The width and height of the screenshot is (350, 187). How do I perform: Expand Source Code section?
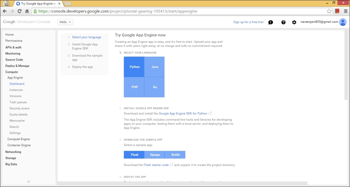14,60
